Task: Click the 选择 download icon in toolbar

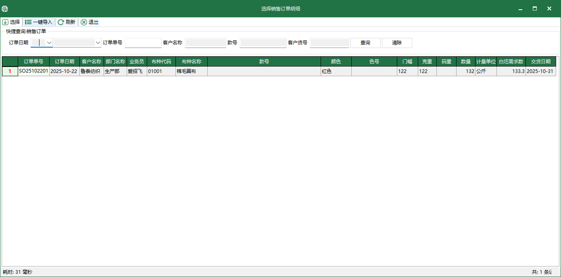Action: point(5,22)
